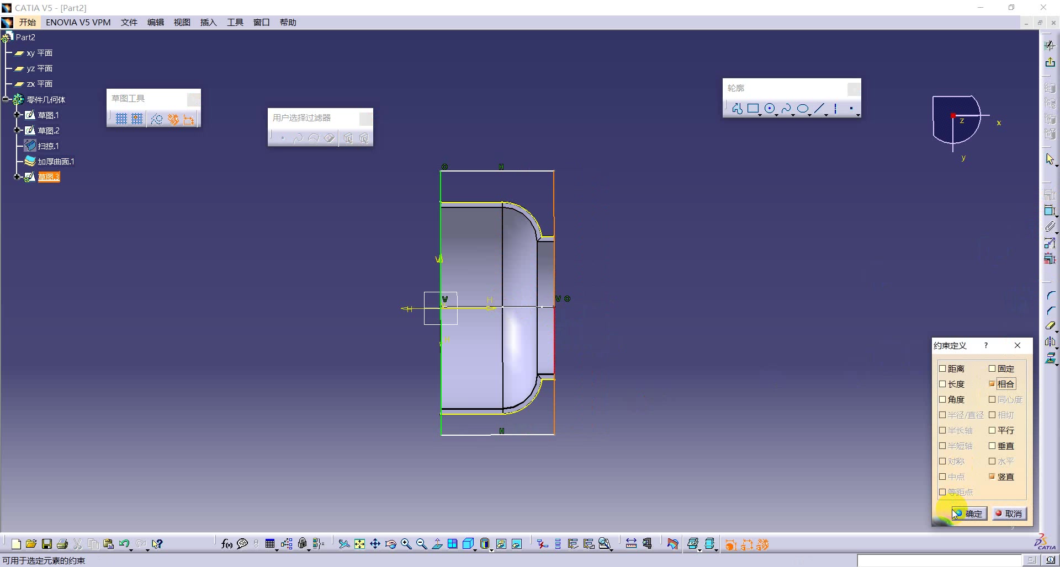Open the Circle tool dropdown arrow
The width and height of the screenshot is (1060, 567).
(777, 115)
